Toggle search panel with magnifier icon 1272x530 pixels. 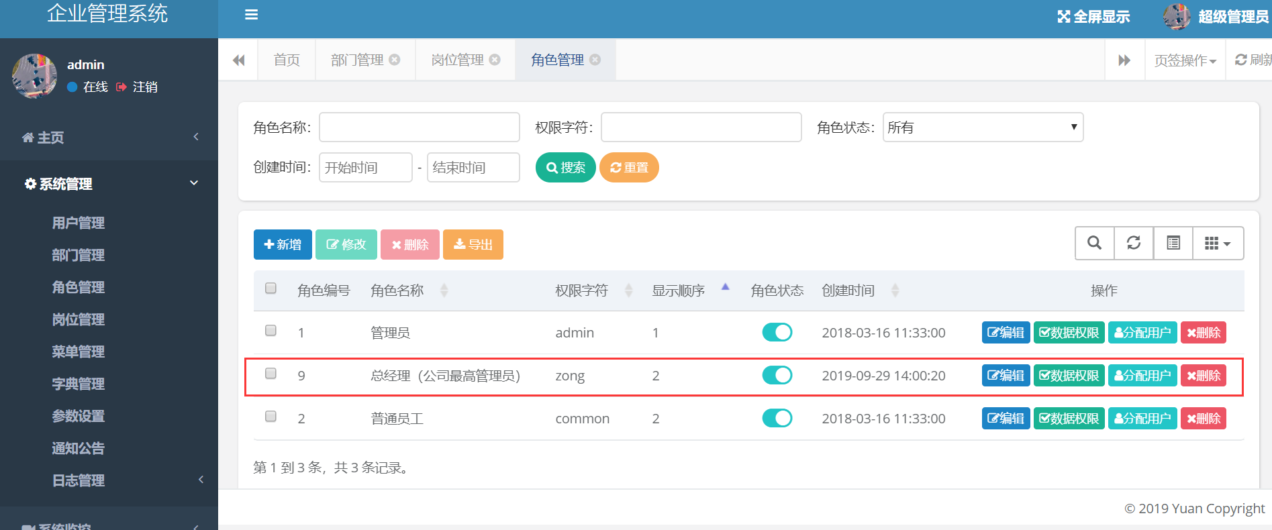1095,243
